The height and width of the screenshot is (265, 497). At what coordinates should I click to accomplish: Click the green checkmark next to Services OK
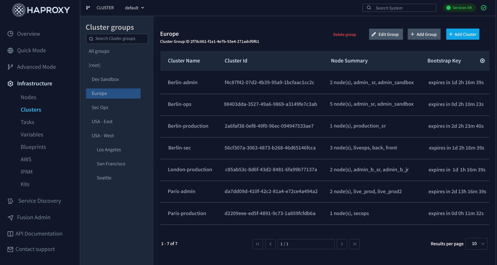(x=484, y=8)
